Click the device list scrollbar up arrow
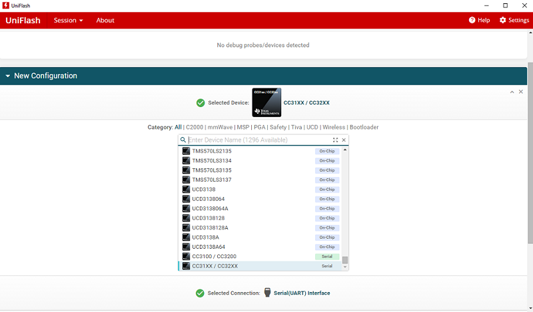Screen dimensions: 533x312 tap(345, 150)
